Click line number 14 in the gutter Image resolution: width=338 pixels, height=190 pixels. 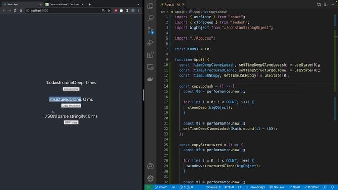165,86
